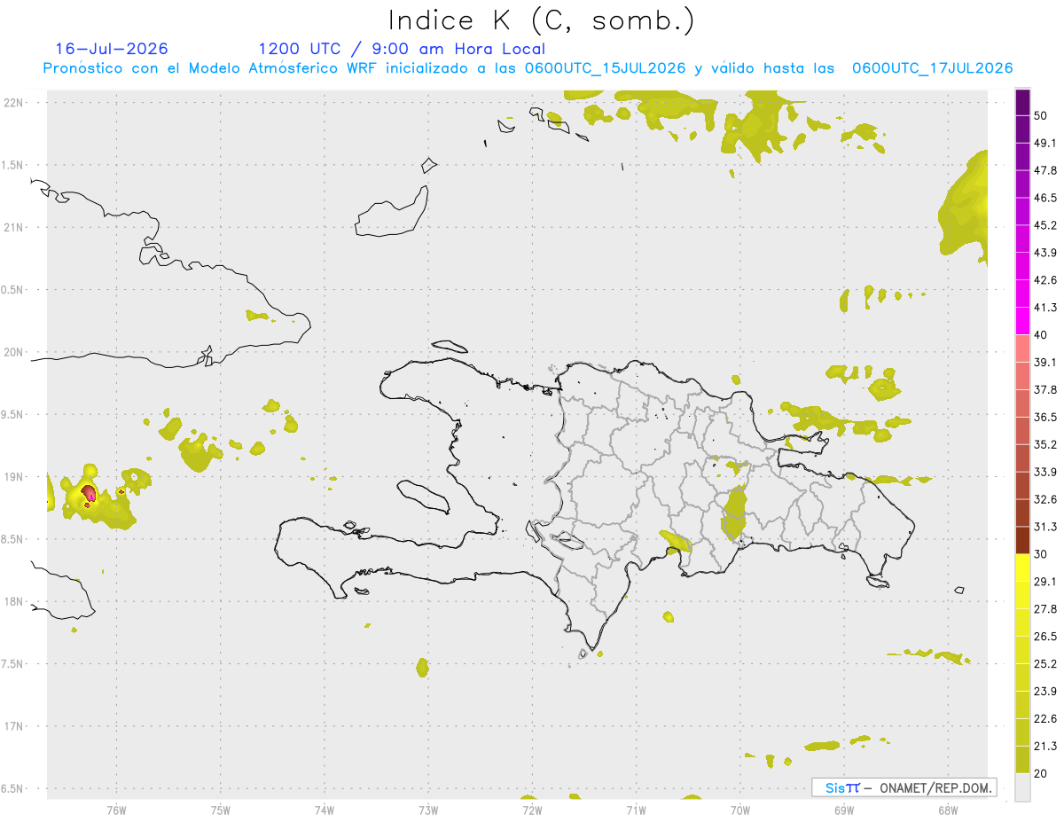Click the light gray swatch below 20
The height and width of the screenshot is (822, 1064).
(1022, 787)
